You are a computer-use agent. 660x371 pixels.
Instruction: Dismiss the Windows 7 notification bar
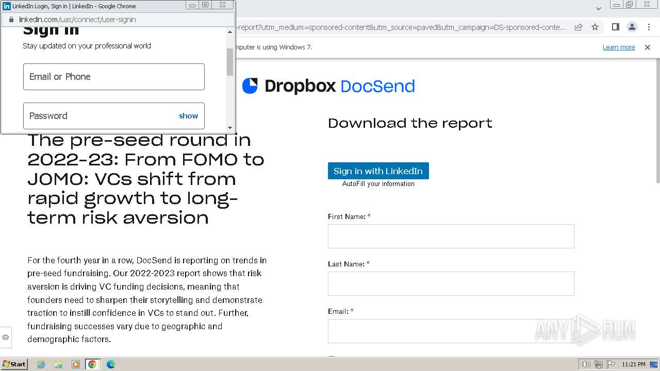point(648,47)
